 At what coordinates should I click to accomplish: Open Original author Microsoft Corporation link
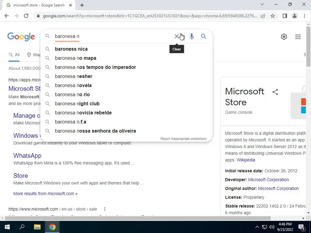(278, 188)
